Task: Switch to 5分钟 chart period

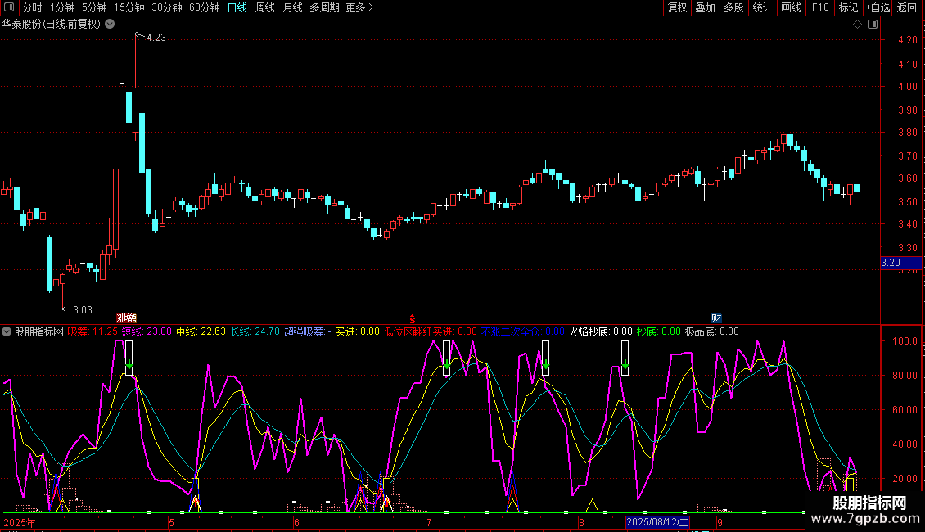Action: 94,7
